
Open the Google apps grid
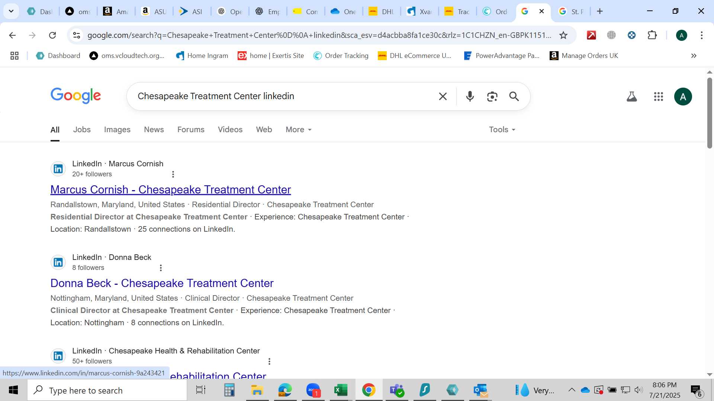tap(659, 97)
